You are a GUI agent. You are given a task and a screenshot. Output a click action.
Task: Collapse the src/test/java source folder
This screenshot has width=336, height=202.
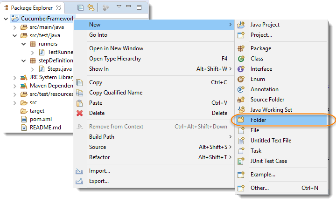click(x=14, y=36)
